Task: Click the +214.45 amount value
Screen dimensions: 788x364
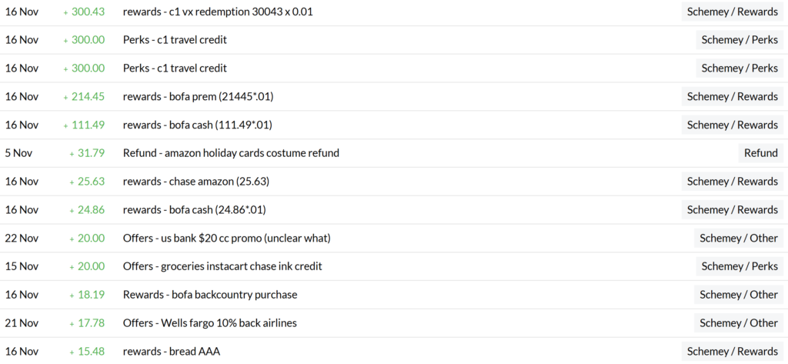Action: (x=88, y=96)
